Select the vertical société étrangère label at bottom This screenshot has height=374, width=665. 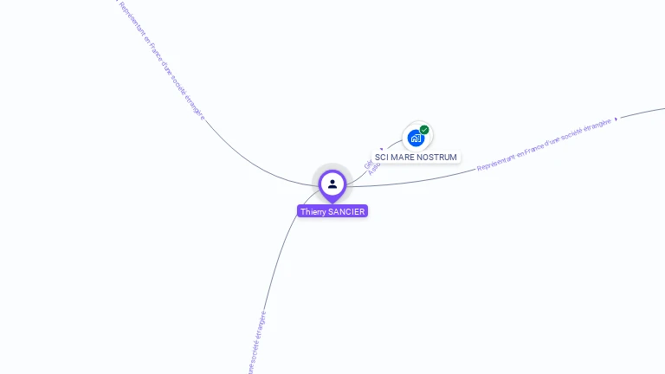pyautogui.click(x=257, y=343)
